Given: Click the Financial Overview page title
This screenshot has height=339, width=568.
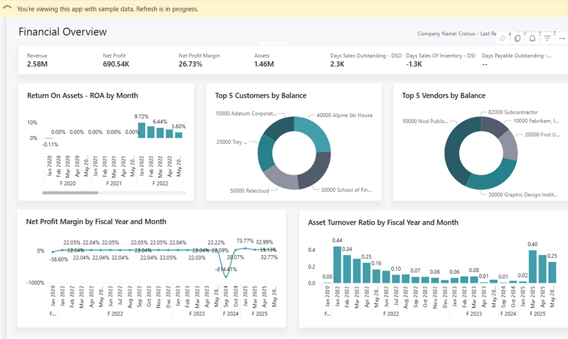Looking at the screenshot, I should [x=62, y=32].
